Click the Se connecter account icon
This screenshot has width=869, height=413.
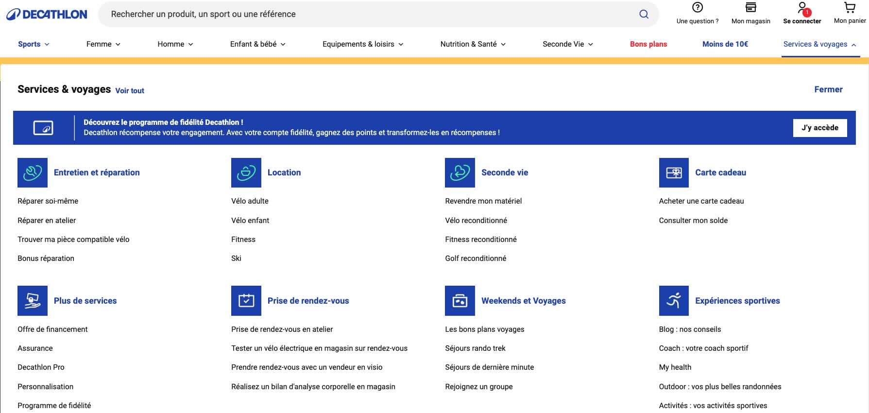tap(802, 8)
